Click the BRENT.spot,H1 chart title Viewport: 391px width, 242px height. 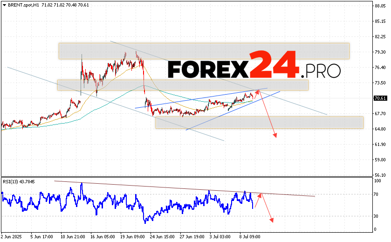tap(22, 5)
